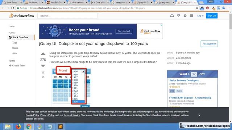Switch to date calendar Google tab
Viewport: 232px width, 130px height.
78,3
